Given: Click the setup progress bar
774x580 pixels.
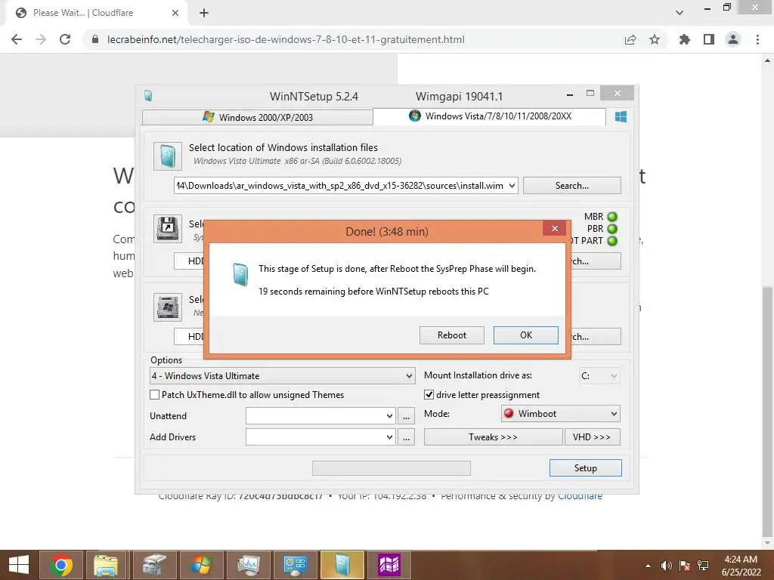Looking at the screenshot, I should point(391,468).
